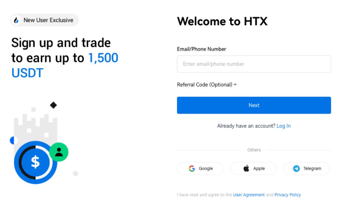Continue with Telegram button

coord(307,168)
